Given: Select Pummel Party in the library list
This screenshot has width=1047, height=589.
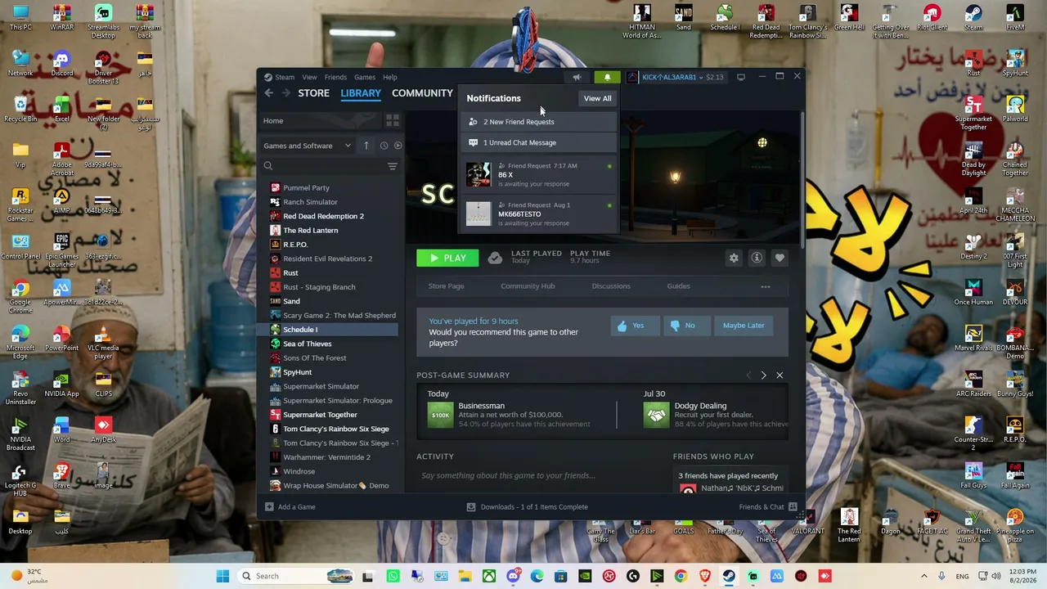Looking at the screenshot, I should [306, 188].
